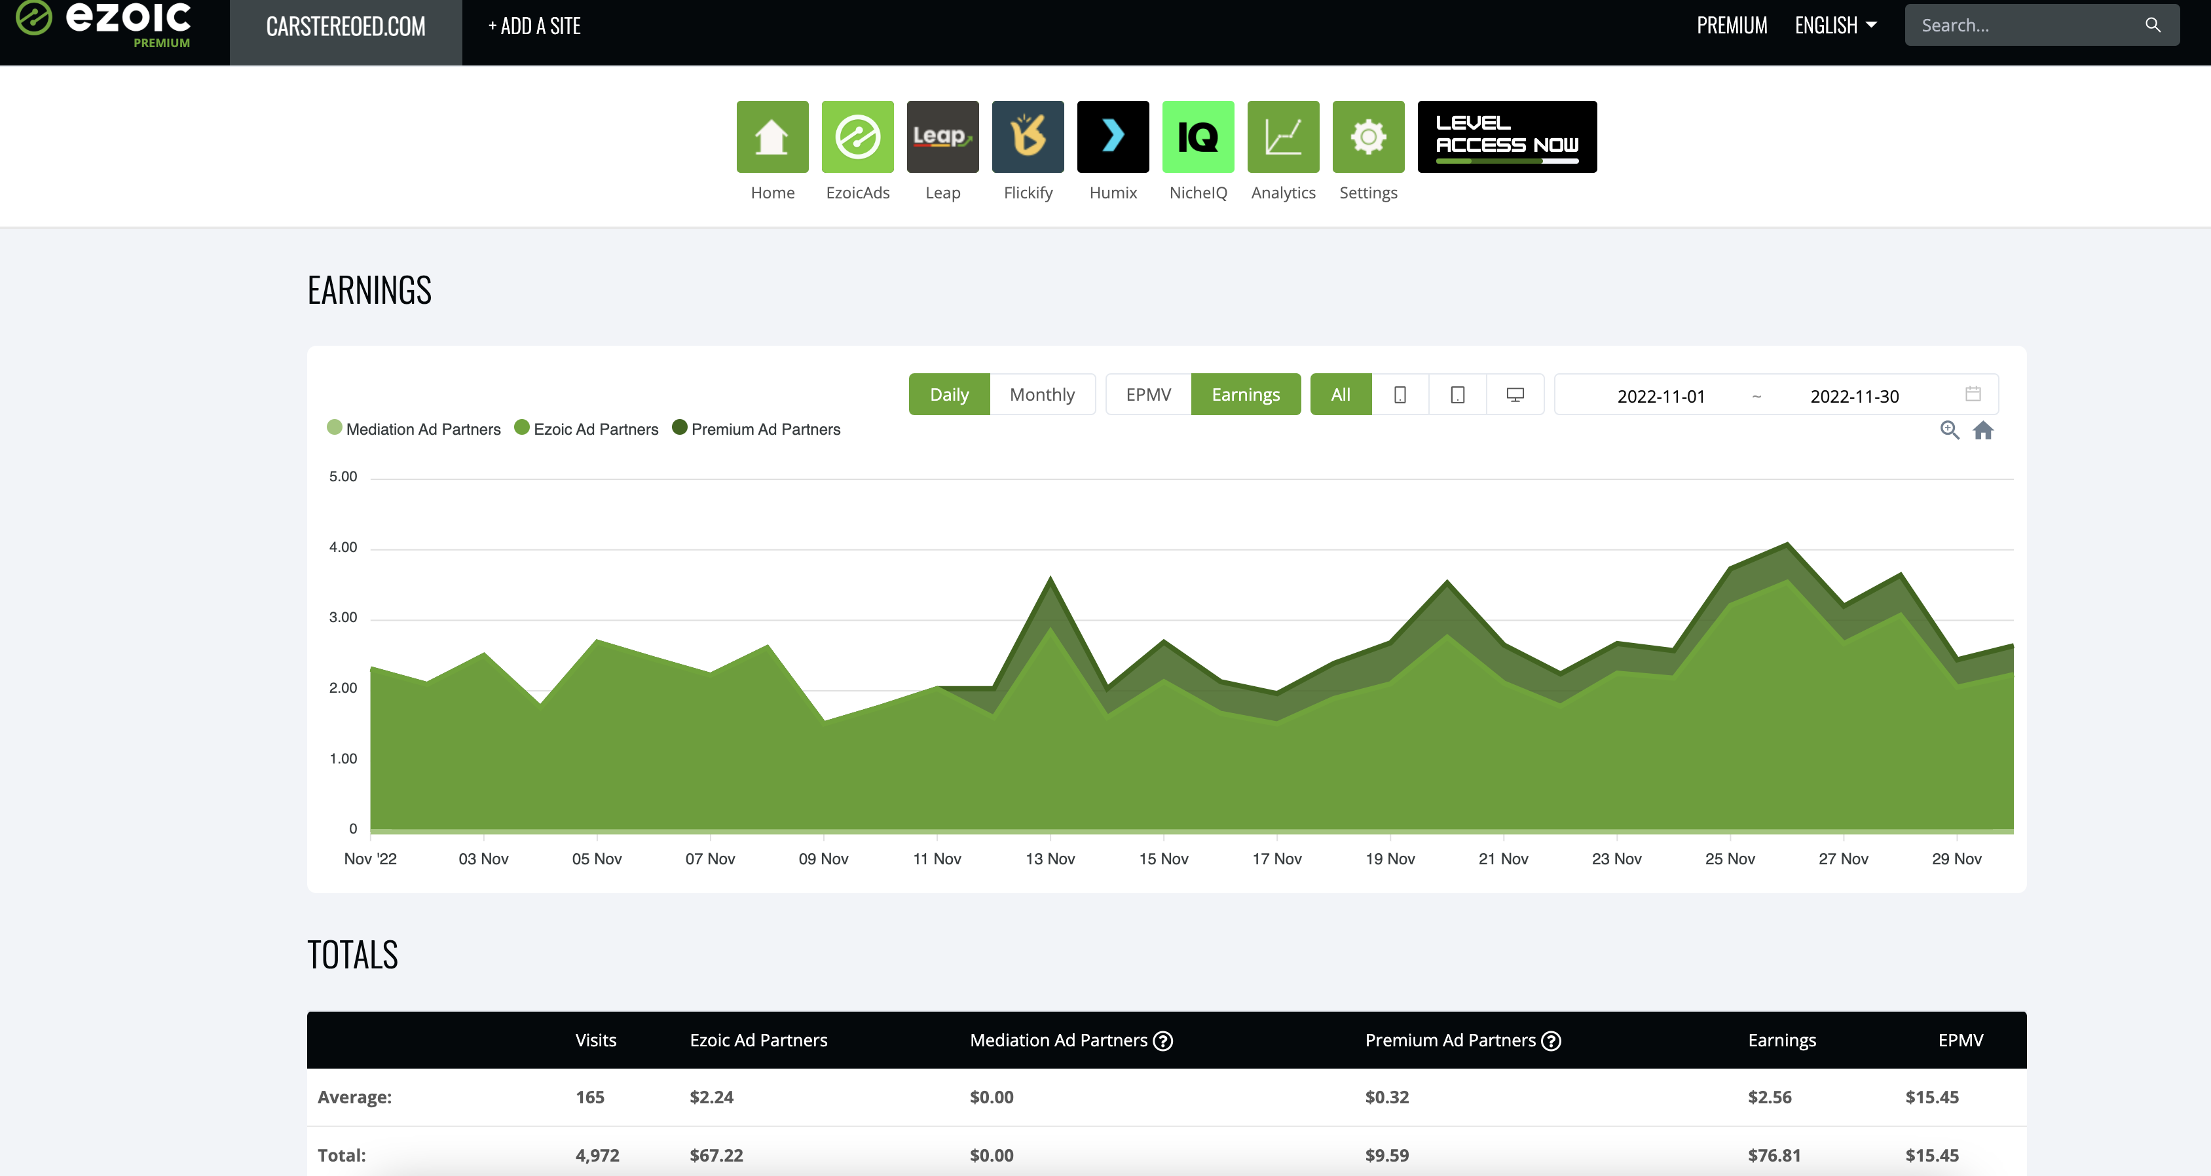Image resolution: width=2211 pixels, height=1176 pixels.
Task: Toggle Premium Ad Partners legend series
Action: pyautogui.click(x=756, y=428)
